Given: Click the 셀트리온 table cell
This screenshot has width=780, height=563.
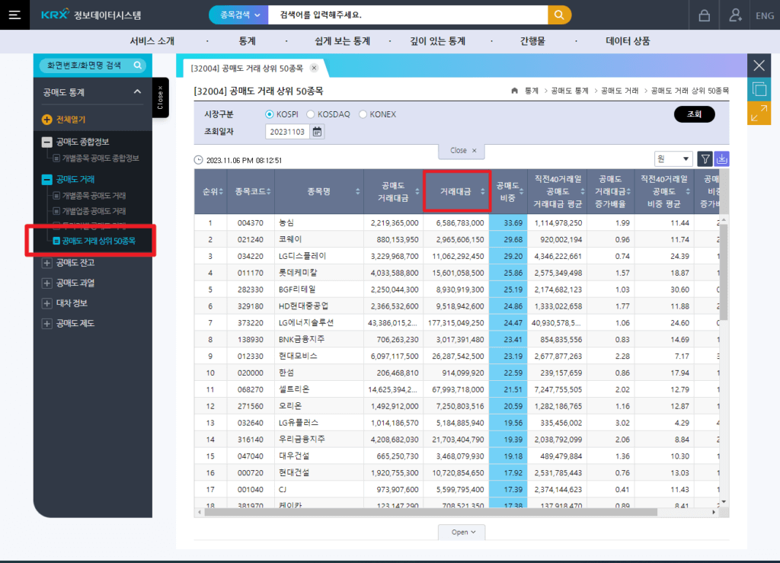Looking at the screenshot, I should click(319, 389).
